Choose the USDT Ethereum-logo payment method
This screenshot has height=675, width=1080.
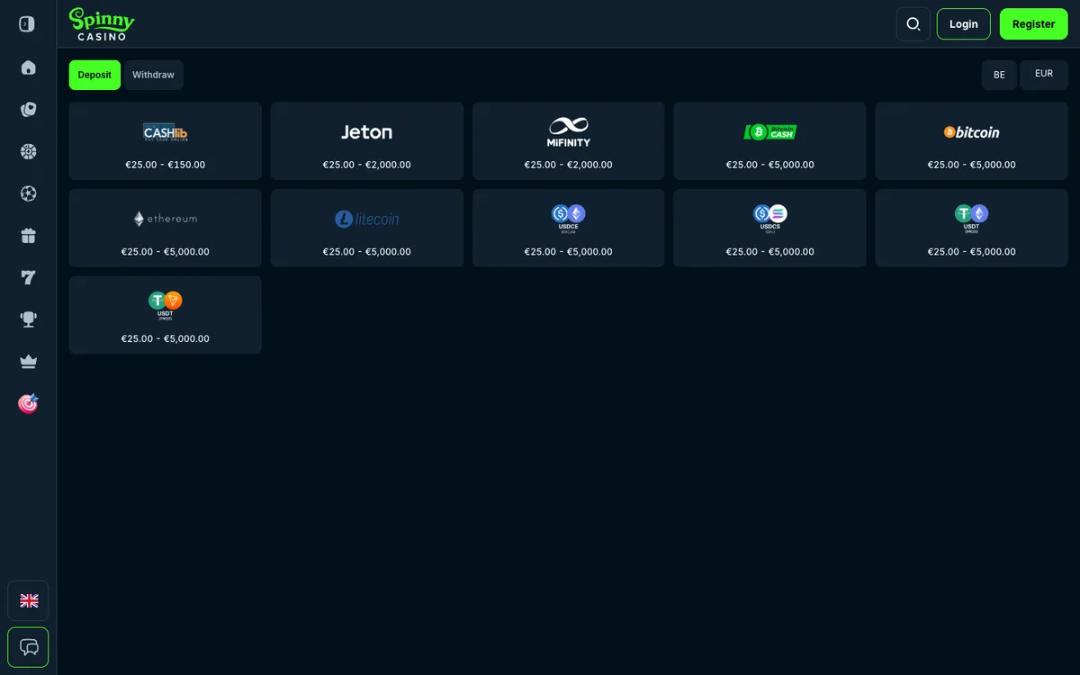click(971, 228)
